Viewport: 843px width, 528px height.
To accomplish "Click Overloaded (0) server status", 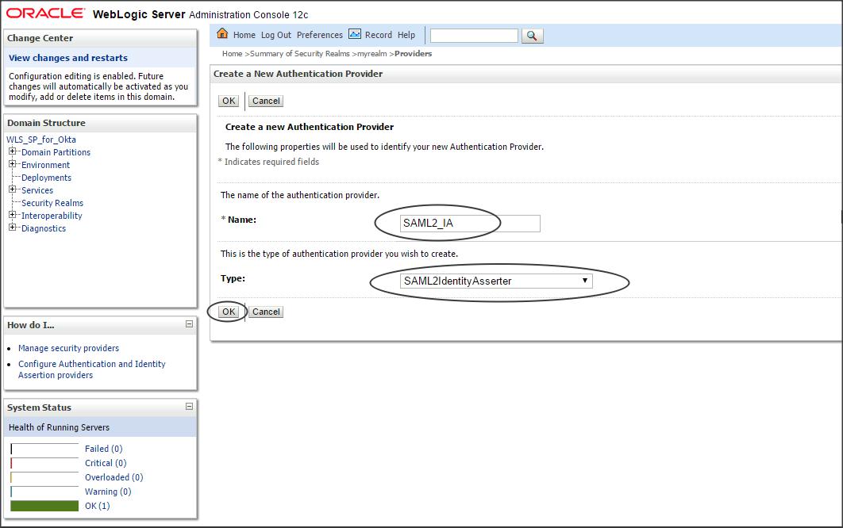I will [114, 477].
